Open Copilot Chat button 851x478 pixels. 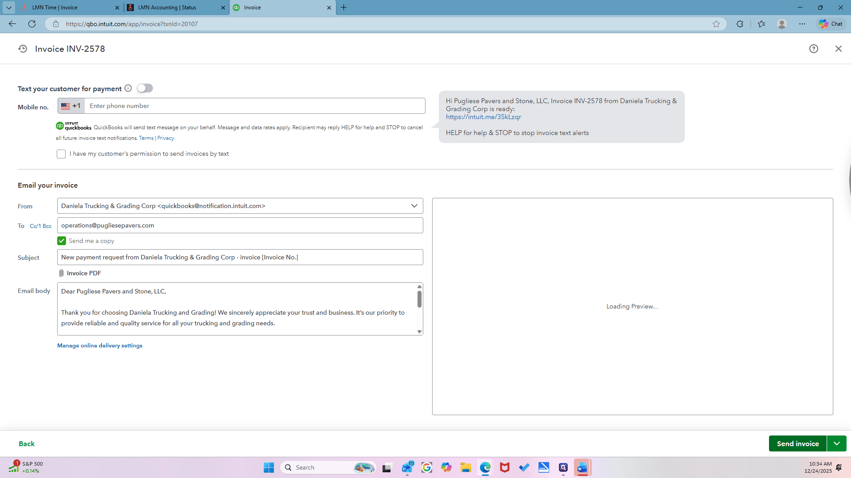831,24
